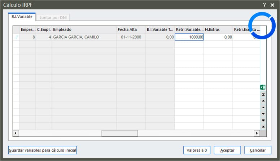280x161 pixels.
Task: Close the Cálculo IRPF dialog
Action: coord(272,5)
